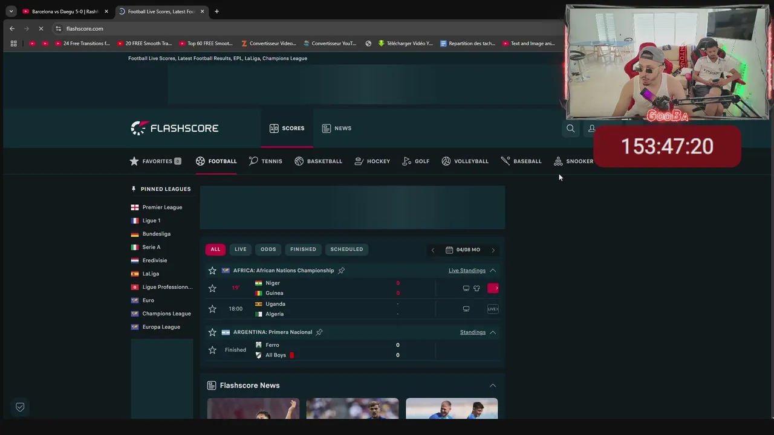The image size is (774, 435).
Task: Click the shield icon at bottom left
Action: pyautogui.click(x=20, y=407)
